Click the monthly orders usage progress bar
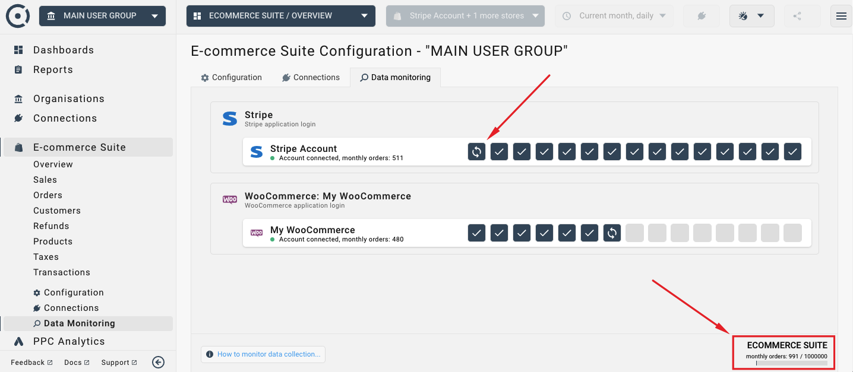Image resolution: width=853 pixels, height=372 pixels. tap(791, 363)
